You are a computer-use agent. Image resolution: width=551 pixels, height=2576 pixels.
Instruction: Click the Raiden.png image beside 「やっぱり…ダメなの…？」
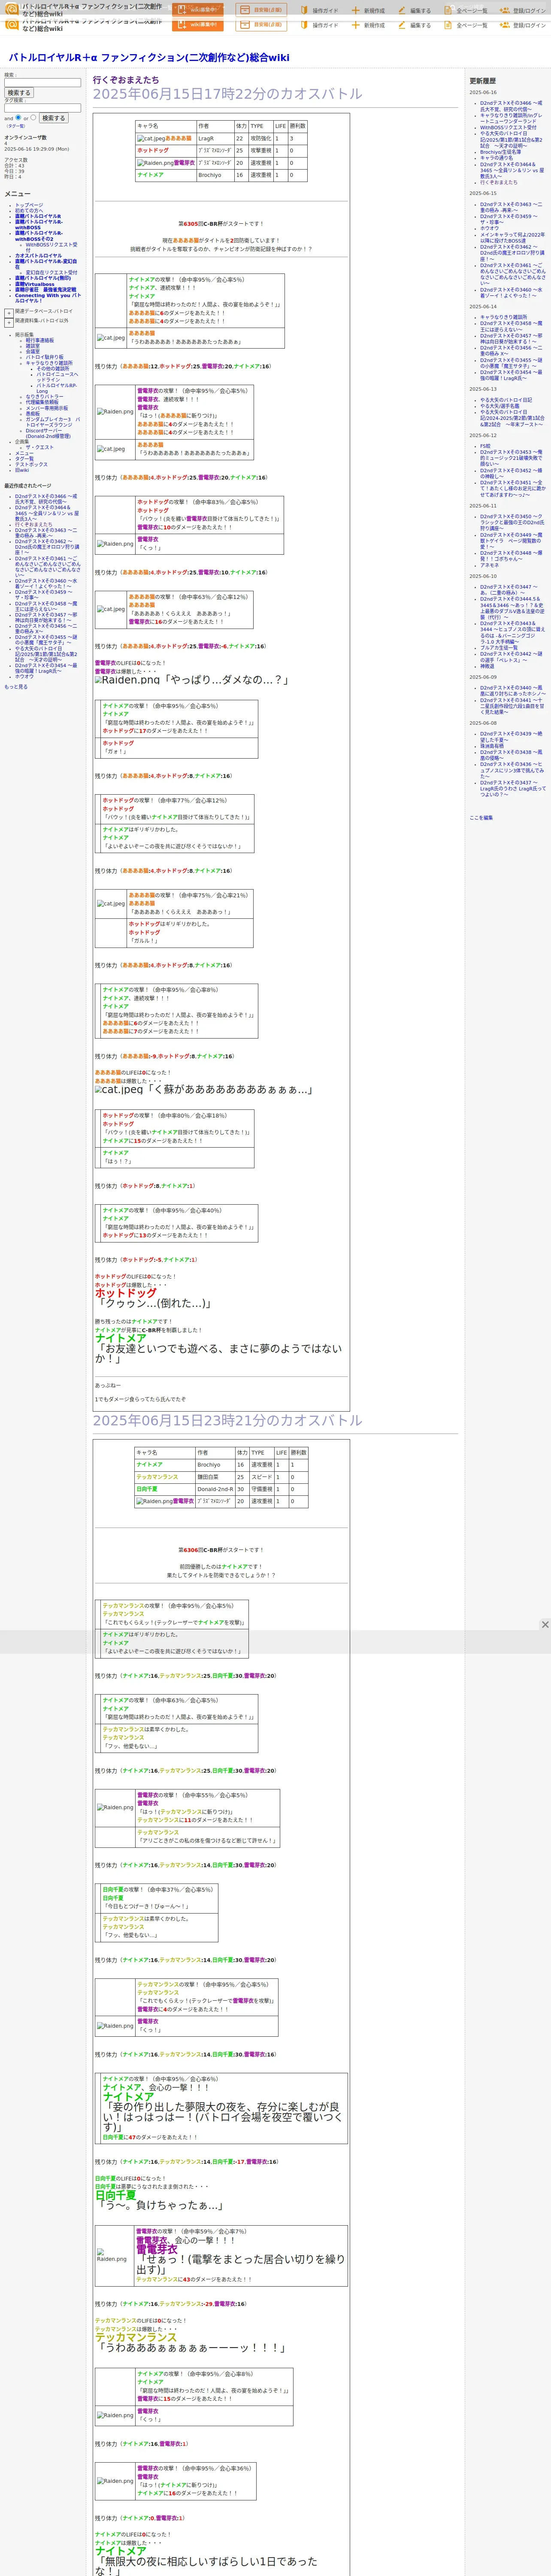(127, 679)
